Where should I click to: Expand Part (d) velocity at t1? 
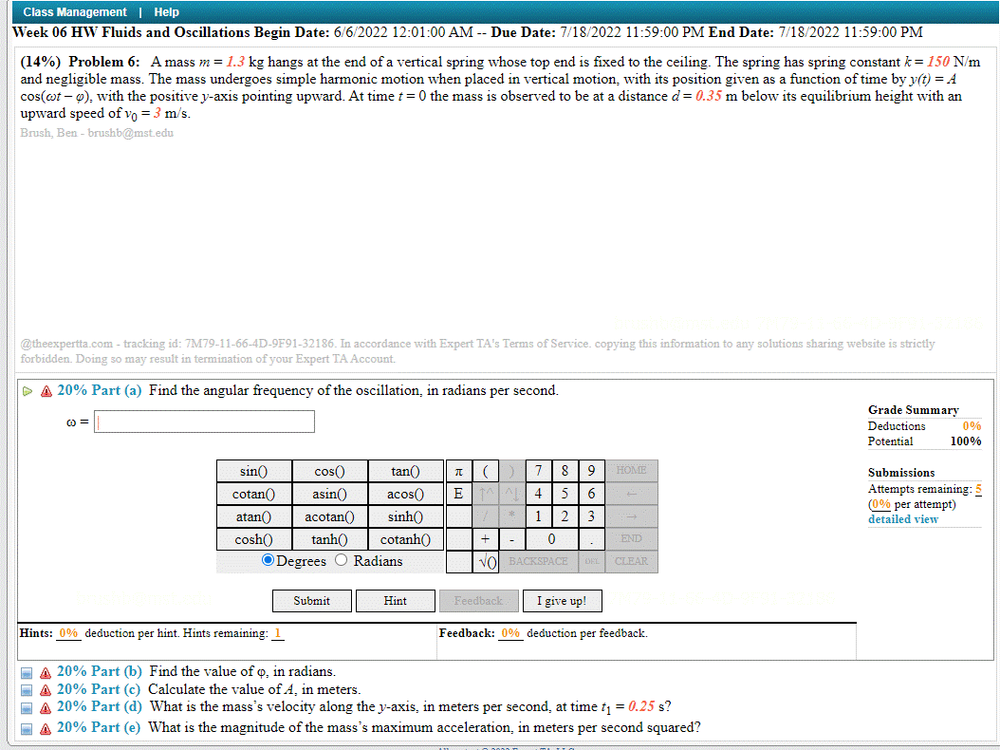(x=27, y=708)
